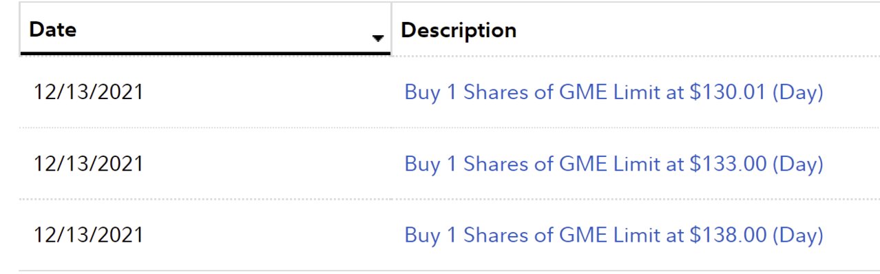This screenshot has width=880, height=274.
Task: Open the GME order at $138.00
Action: tap(614, 235)
